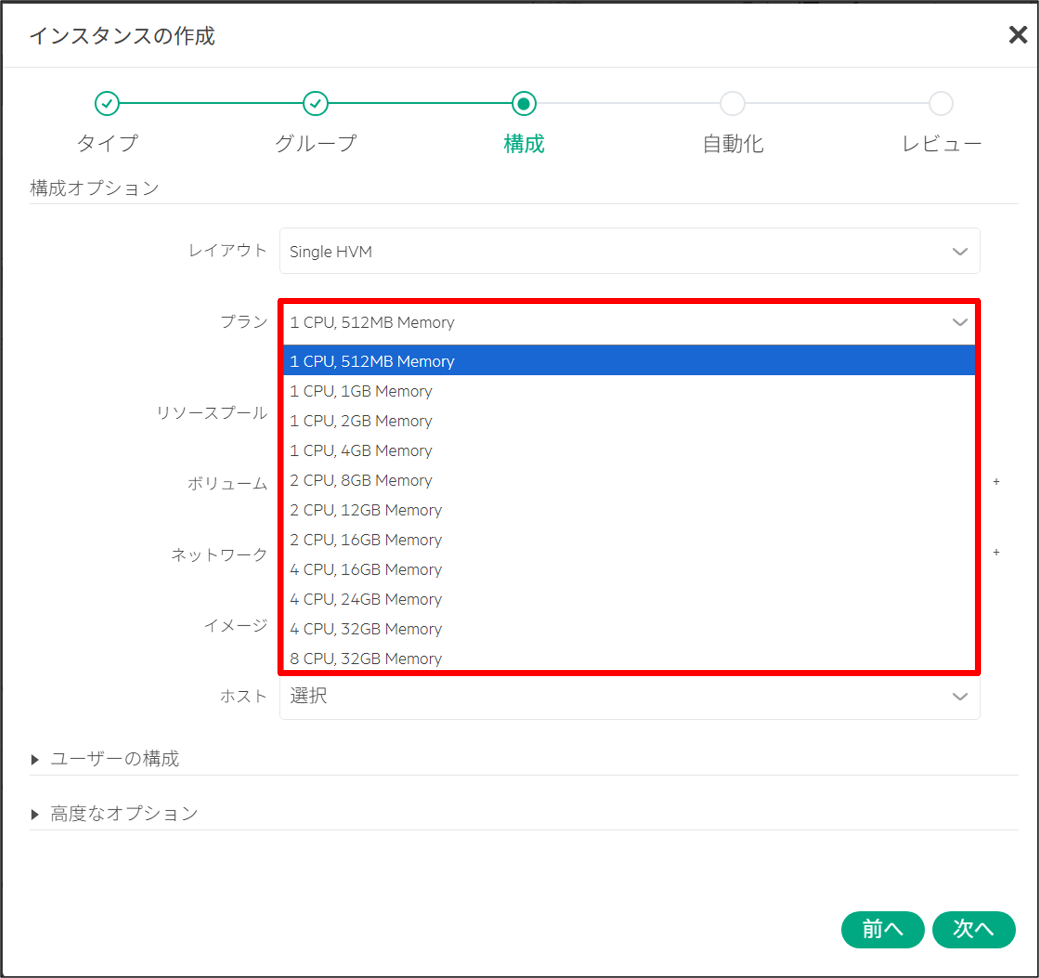This screenshot has height=978, width=1039.
Task: Choose 4 CPU, 24GB Memory option
Action: pos(366,599)
